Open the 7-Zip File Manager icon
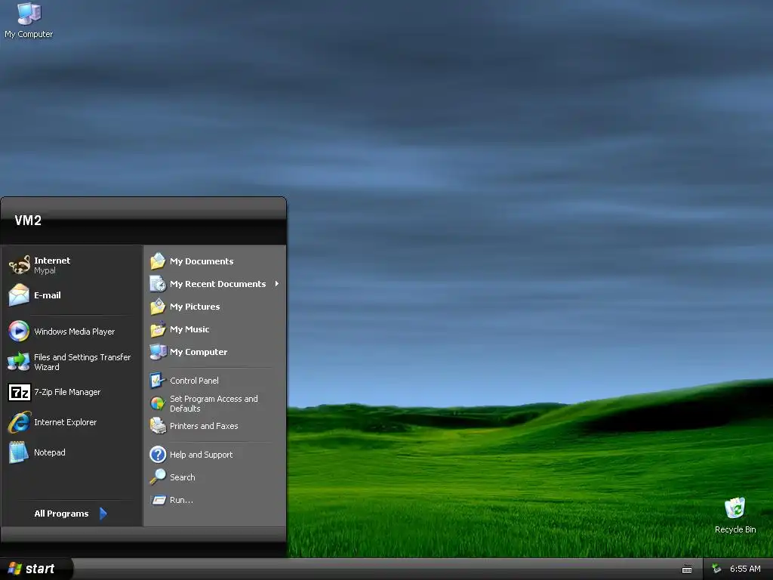This screenshot has height=580, width=773. tap(20, 392)
